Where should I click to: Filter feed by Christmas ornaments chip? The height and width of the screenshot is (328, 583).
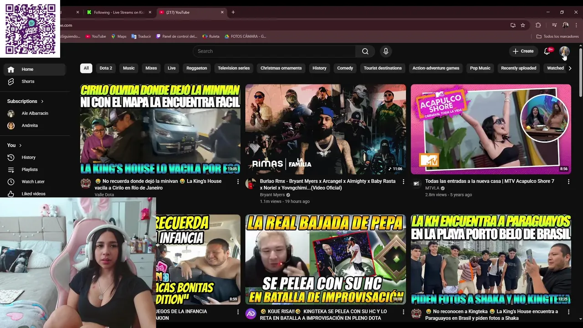281,68
